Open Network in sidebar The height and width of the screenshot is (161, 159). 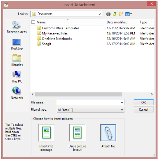tap(17, 93)
